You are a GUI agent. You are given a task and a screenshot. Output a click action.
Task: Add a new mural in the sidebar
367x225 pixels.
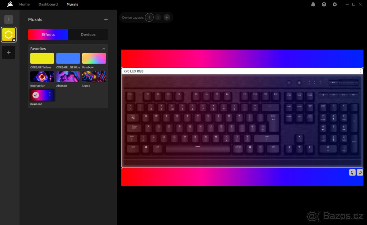[x=9, y=53]
